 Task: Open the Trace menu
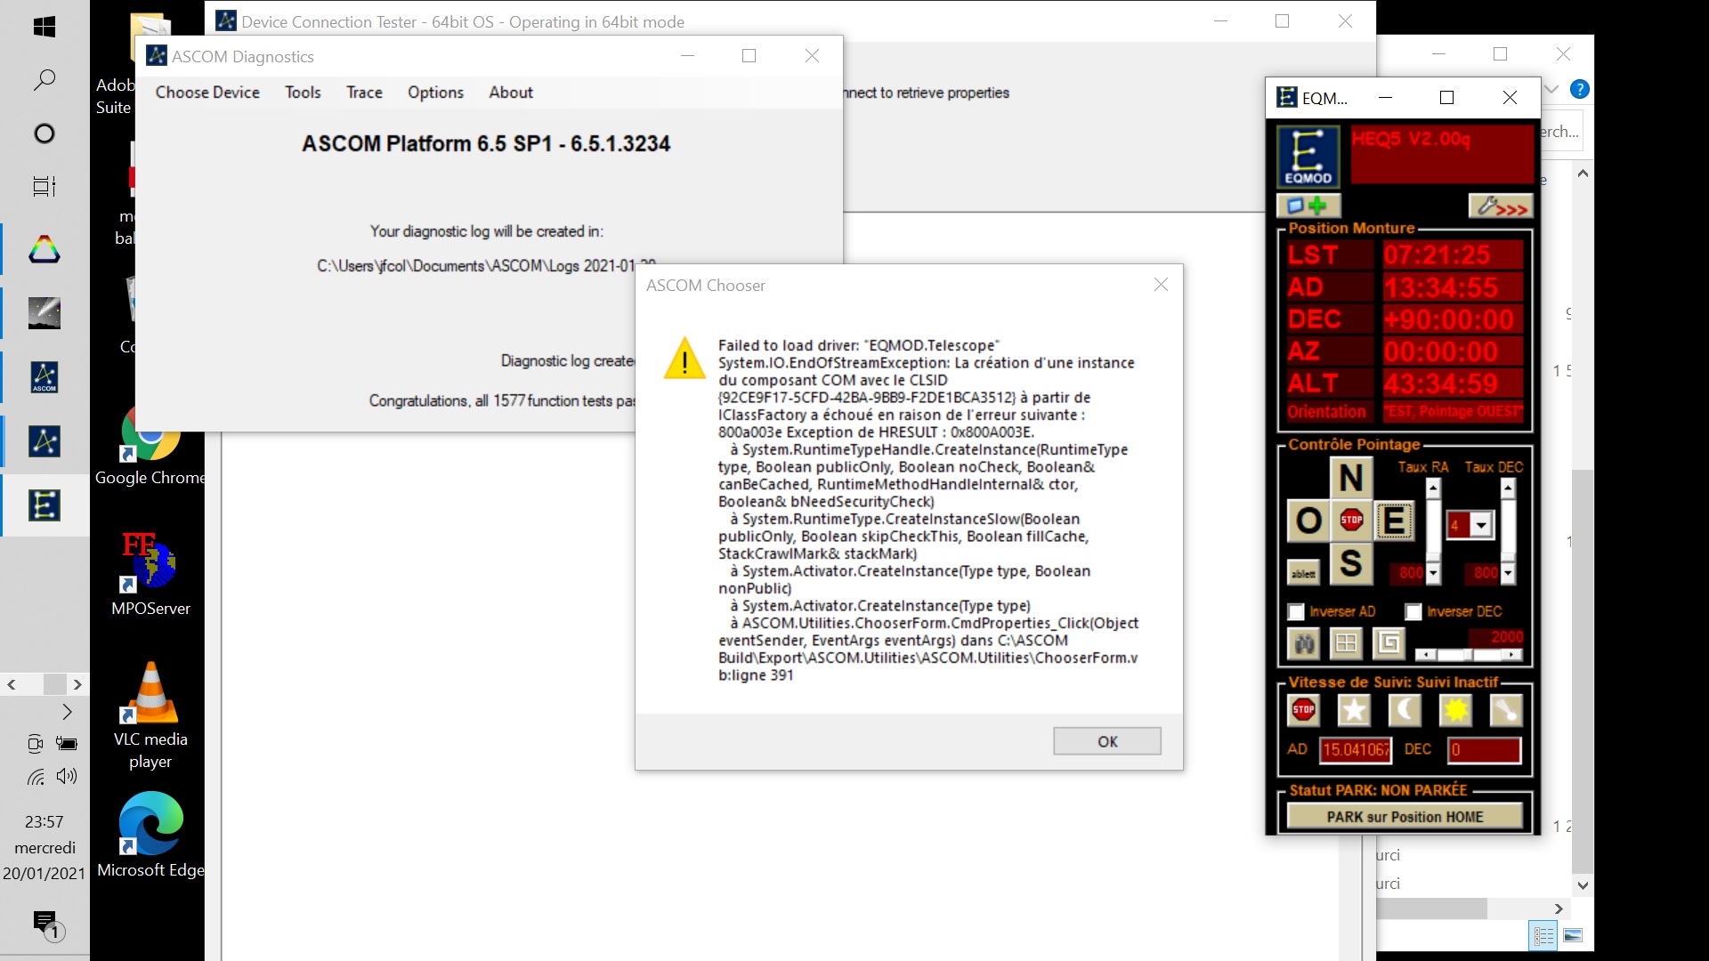364,93
